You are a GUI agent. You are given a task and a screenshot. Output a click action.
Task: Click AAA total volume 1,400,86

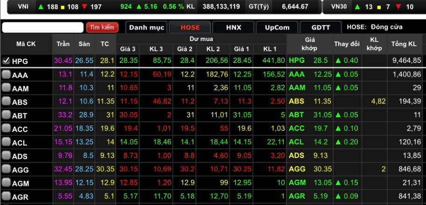[x=406, y=74]
